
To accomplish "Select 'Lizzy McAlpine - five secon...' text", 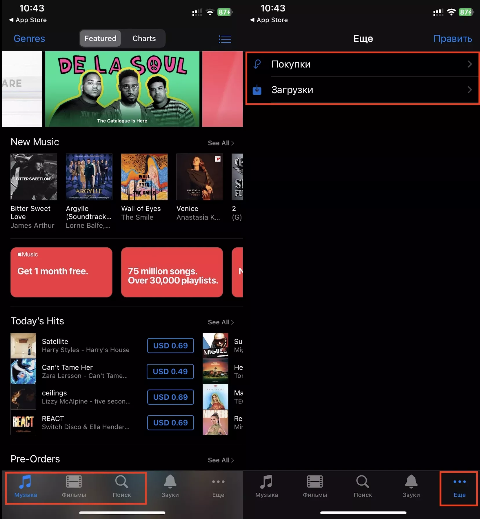I will [x=86, y=401].
